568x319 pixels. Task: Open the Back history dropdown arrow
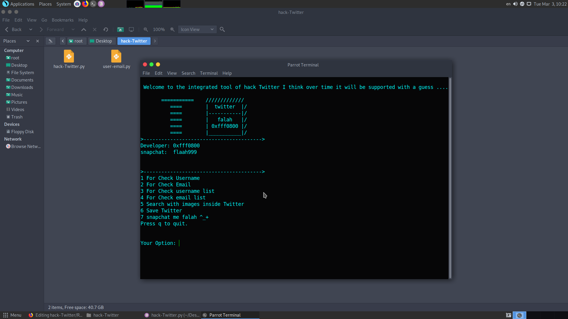[x=31, y=30]
